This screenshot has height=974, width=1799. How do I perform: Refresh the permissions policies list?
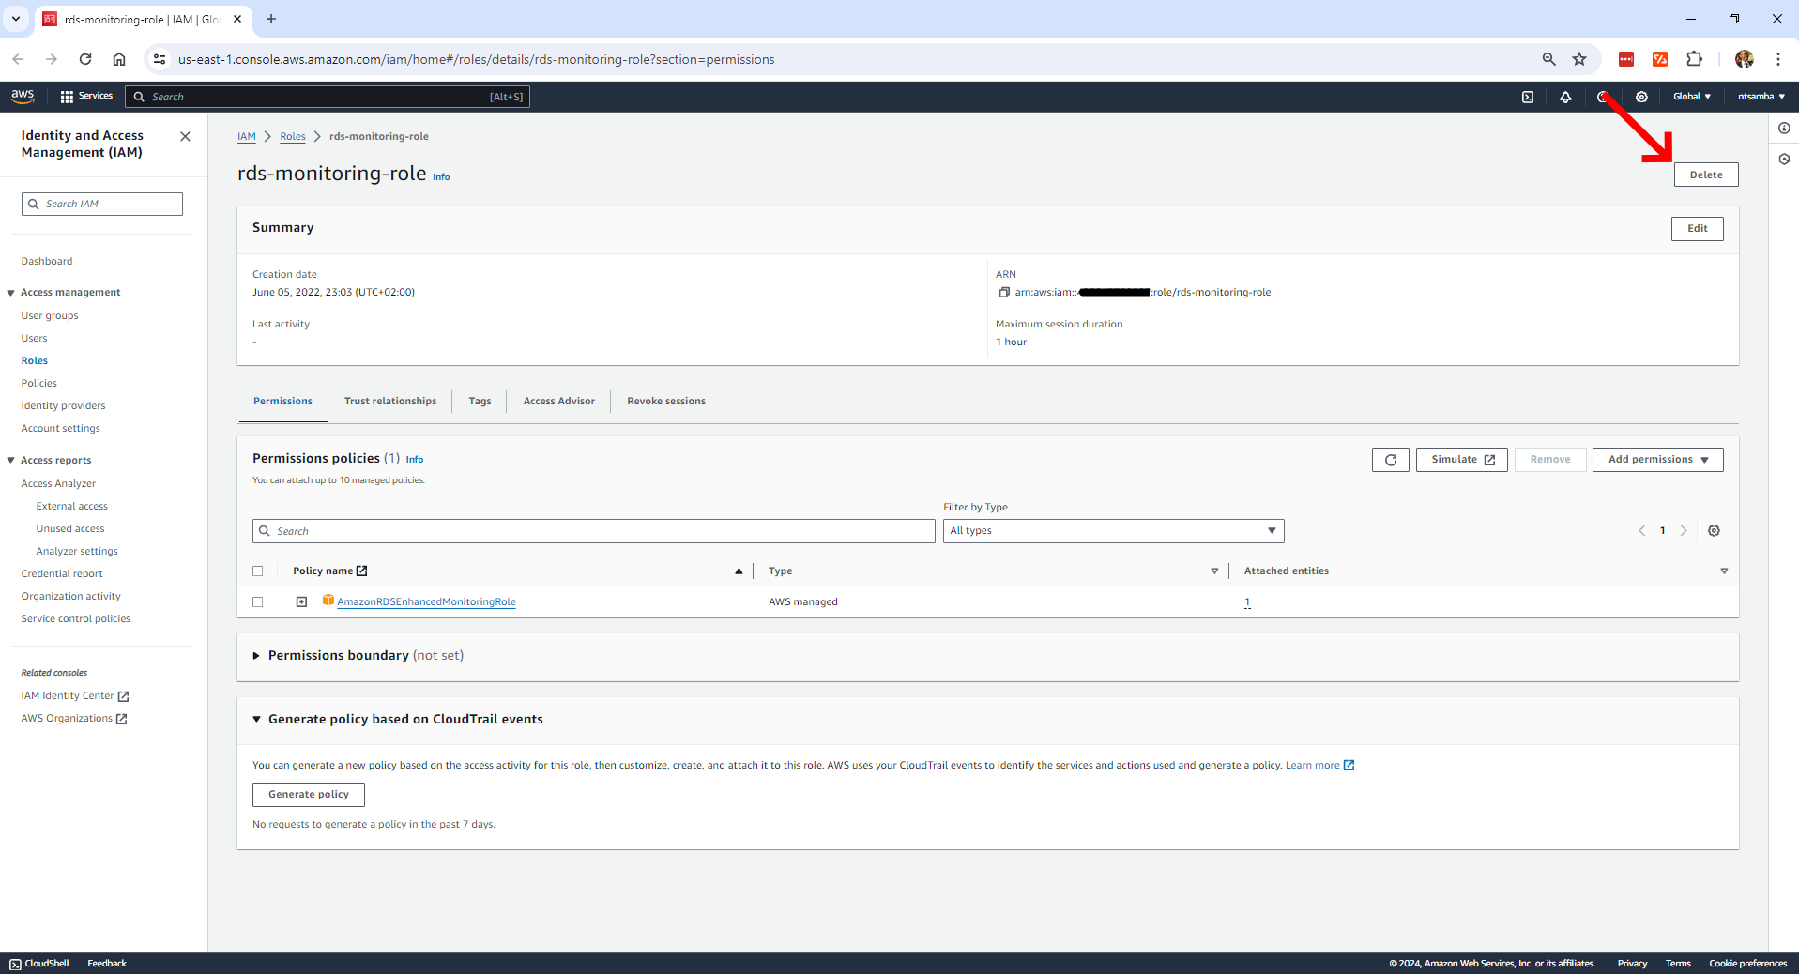coord(1390,460)
